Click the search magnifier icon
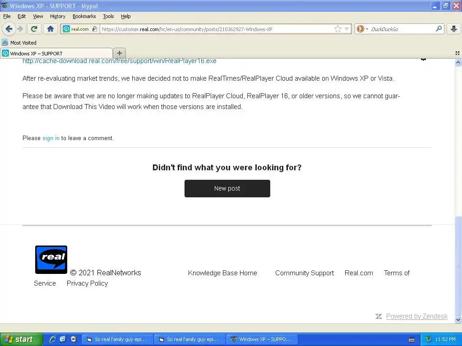Viewport: 462px width, 346px height. click(x=439, y=29)
